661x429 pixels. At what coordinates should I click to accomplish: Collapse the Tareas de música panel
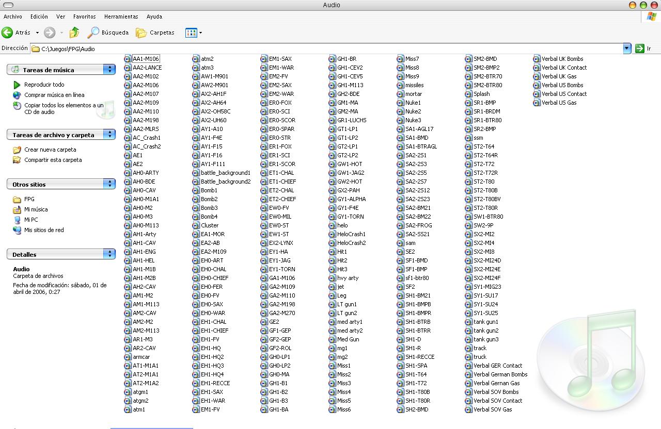tap(109, 70)
